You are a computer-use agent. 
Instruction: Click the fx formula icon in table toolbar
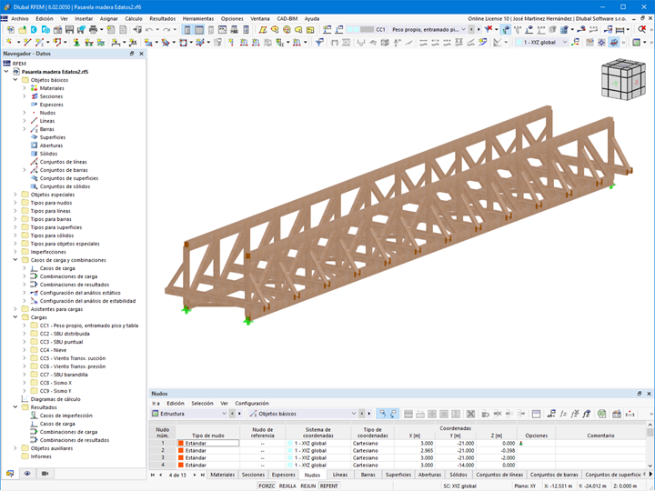[x=563, y=414]
